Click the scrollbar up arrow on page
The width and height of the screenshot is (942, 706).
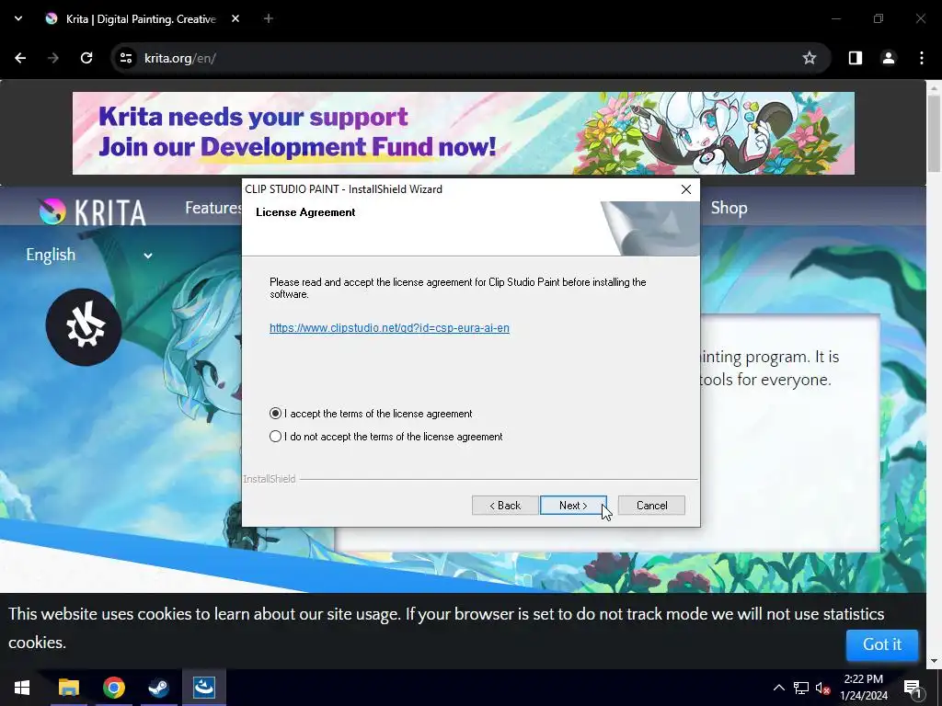pos(934,87)
